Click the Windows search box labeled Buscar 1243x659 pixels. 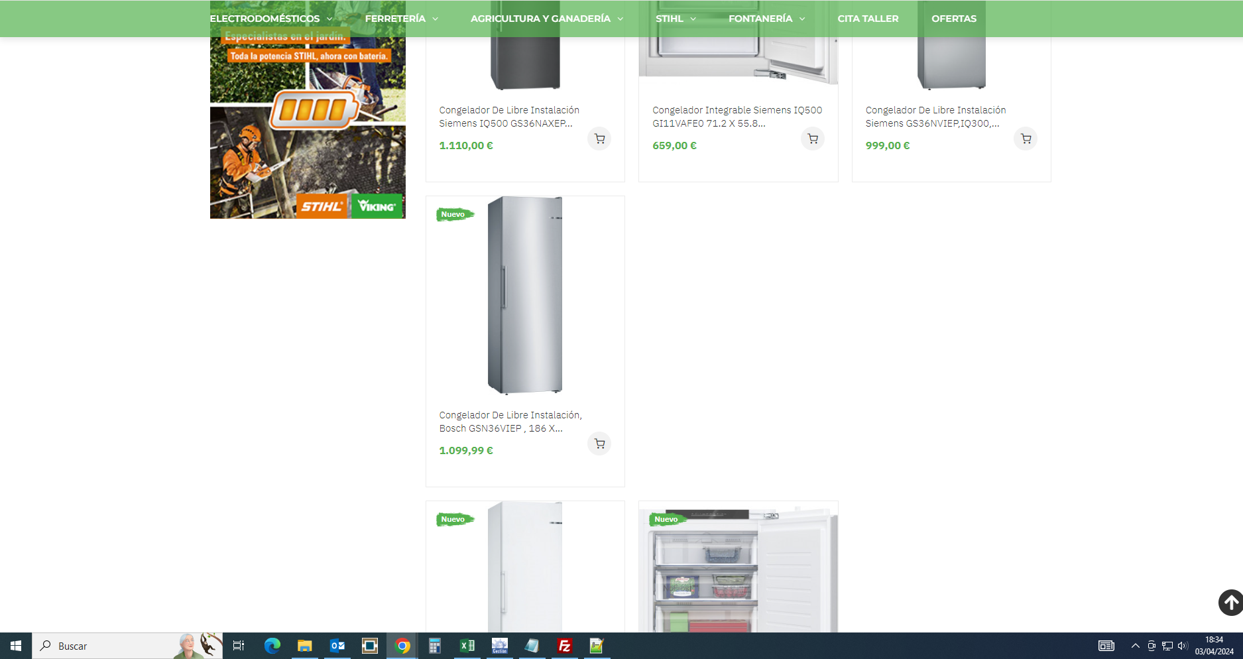pos(127,646)
